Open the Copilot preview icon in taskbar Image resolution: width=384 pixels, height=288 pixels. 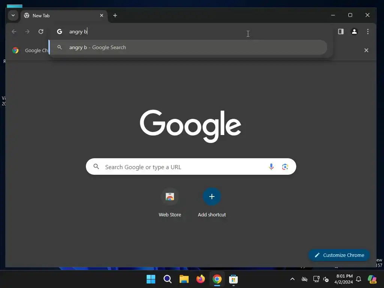(372, 279)
